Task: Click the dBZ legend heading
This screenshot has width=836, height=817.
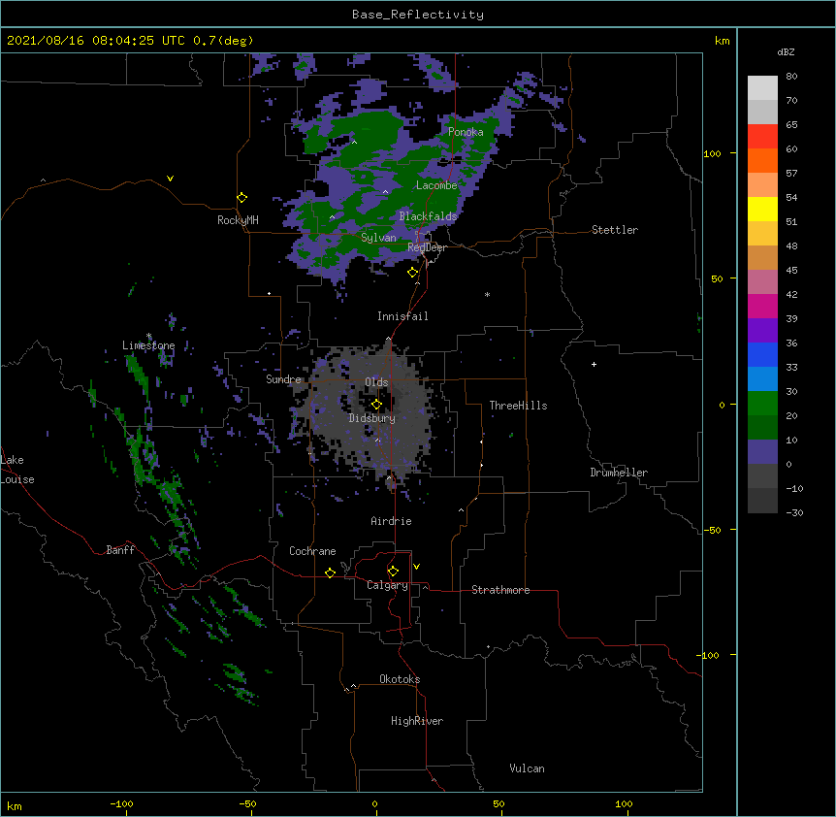Action: [x=786, y=52]
